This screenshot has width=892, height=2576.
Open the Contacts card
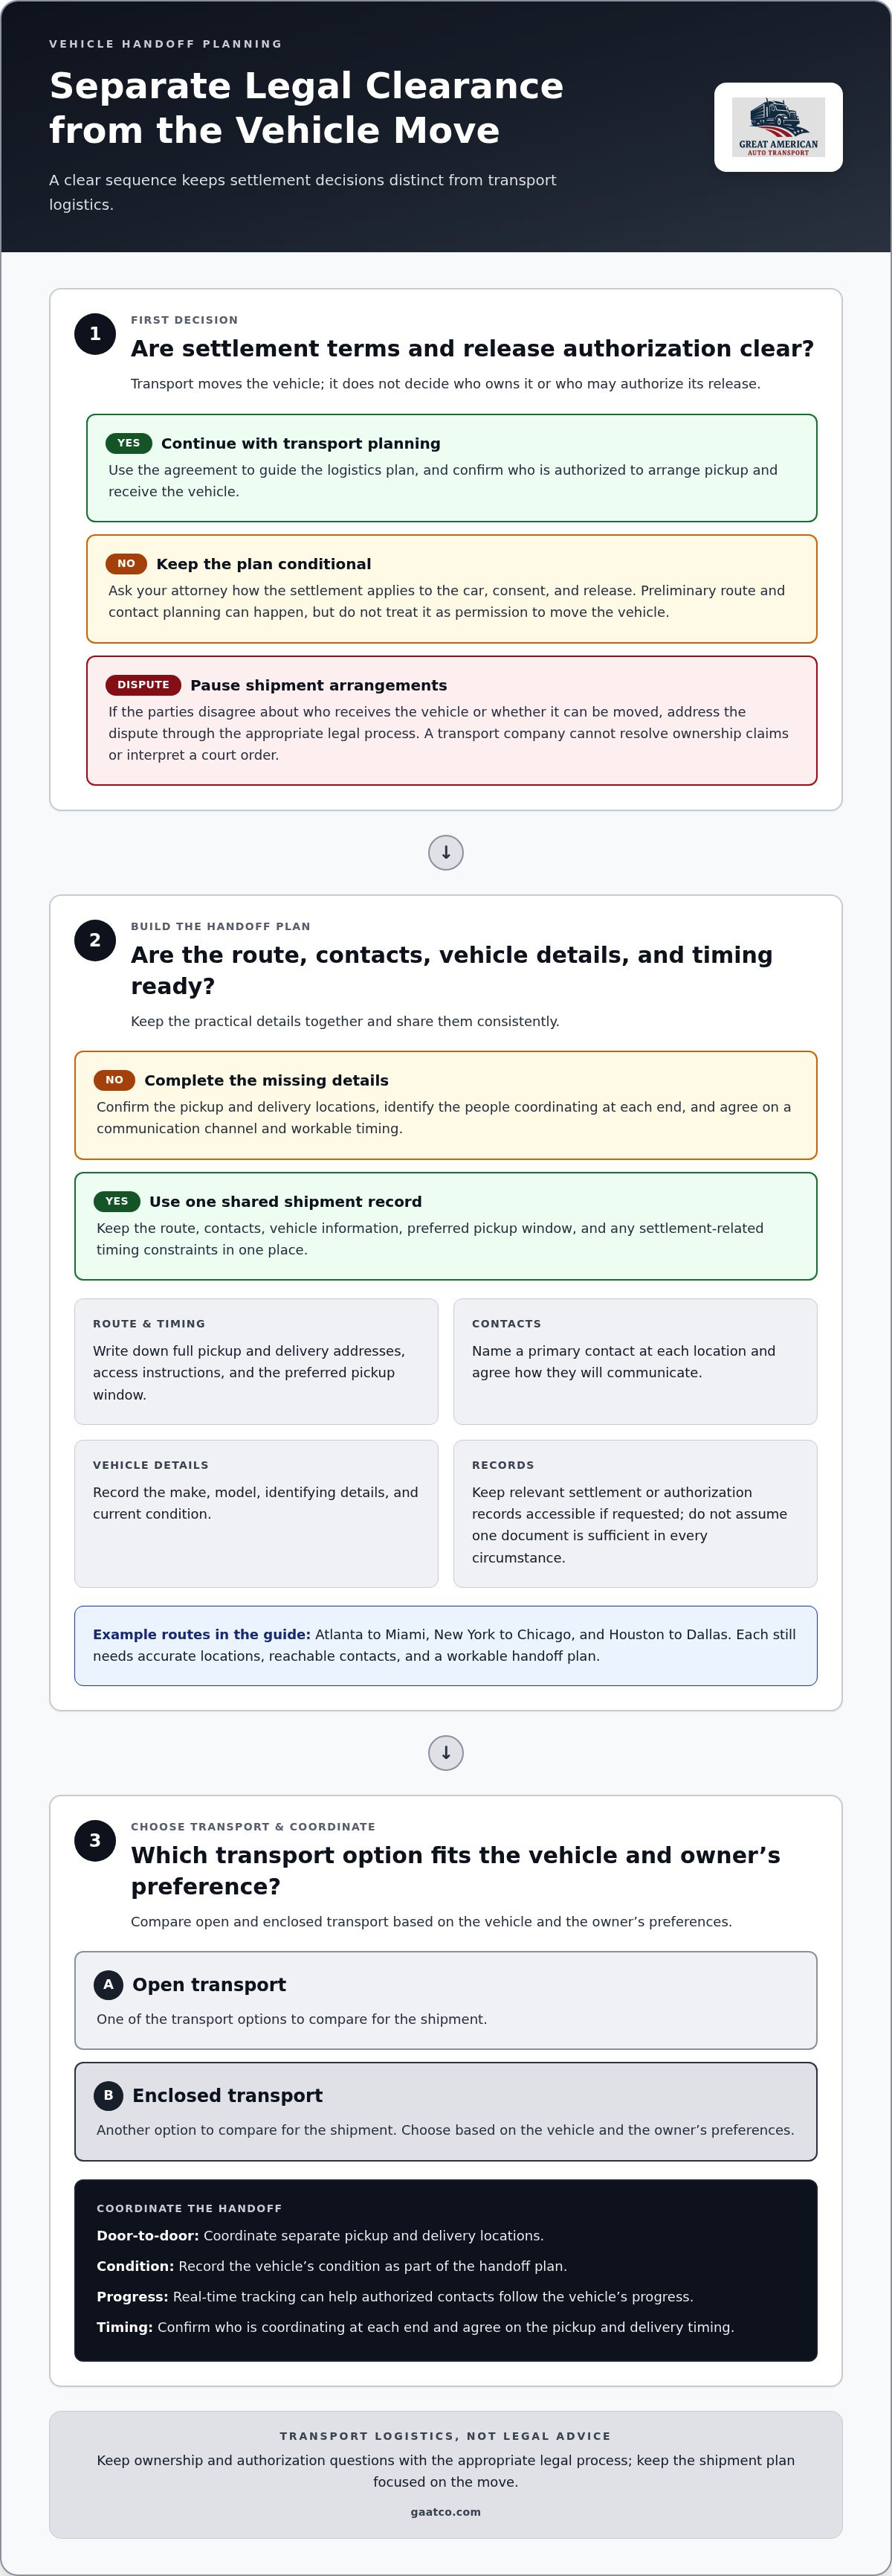click(x=636, y=1361)
